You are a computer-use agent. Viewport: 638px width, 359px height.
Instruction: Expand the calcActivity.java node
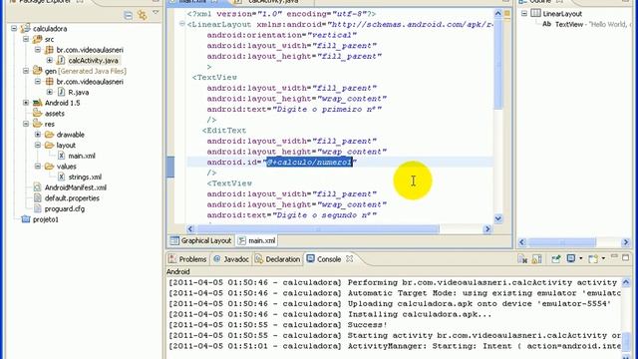pos(50,60)
